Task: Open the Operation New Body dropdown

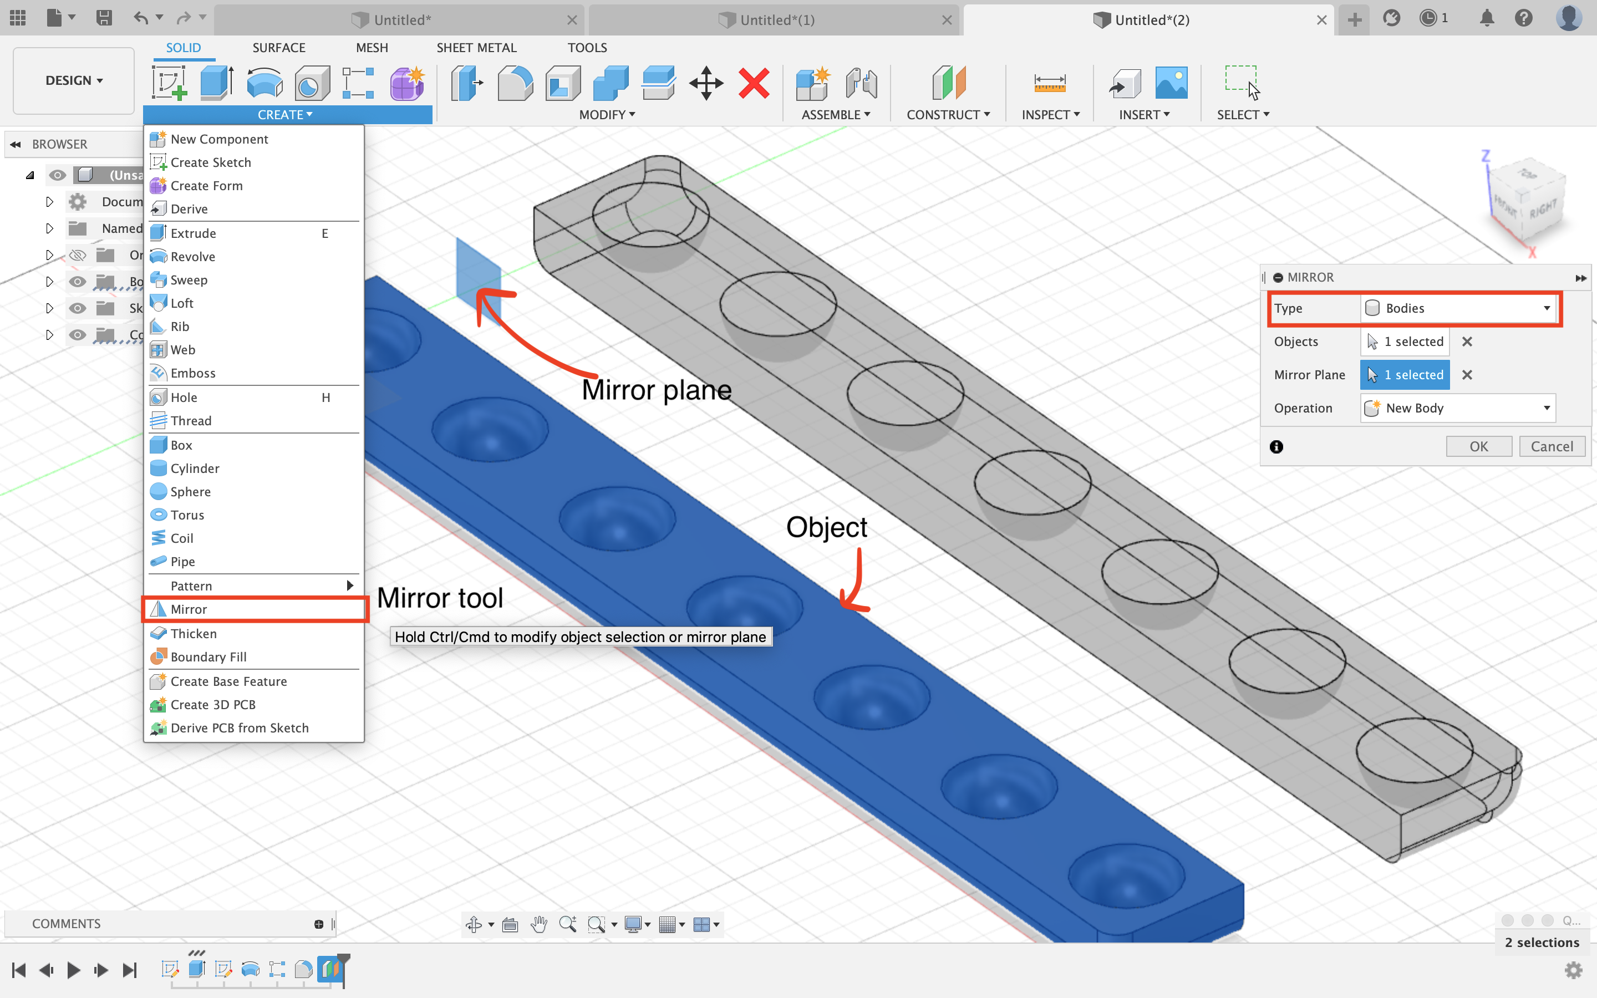Action: pyautogui.click(x=1458, y=408)
